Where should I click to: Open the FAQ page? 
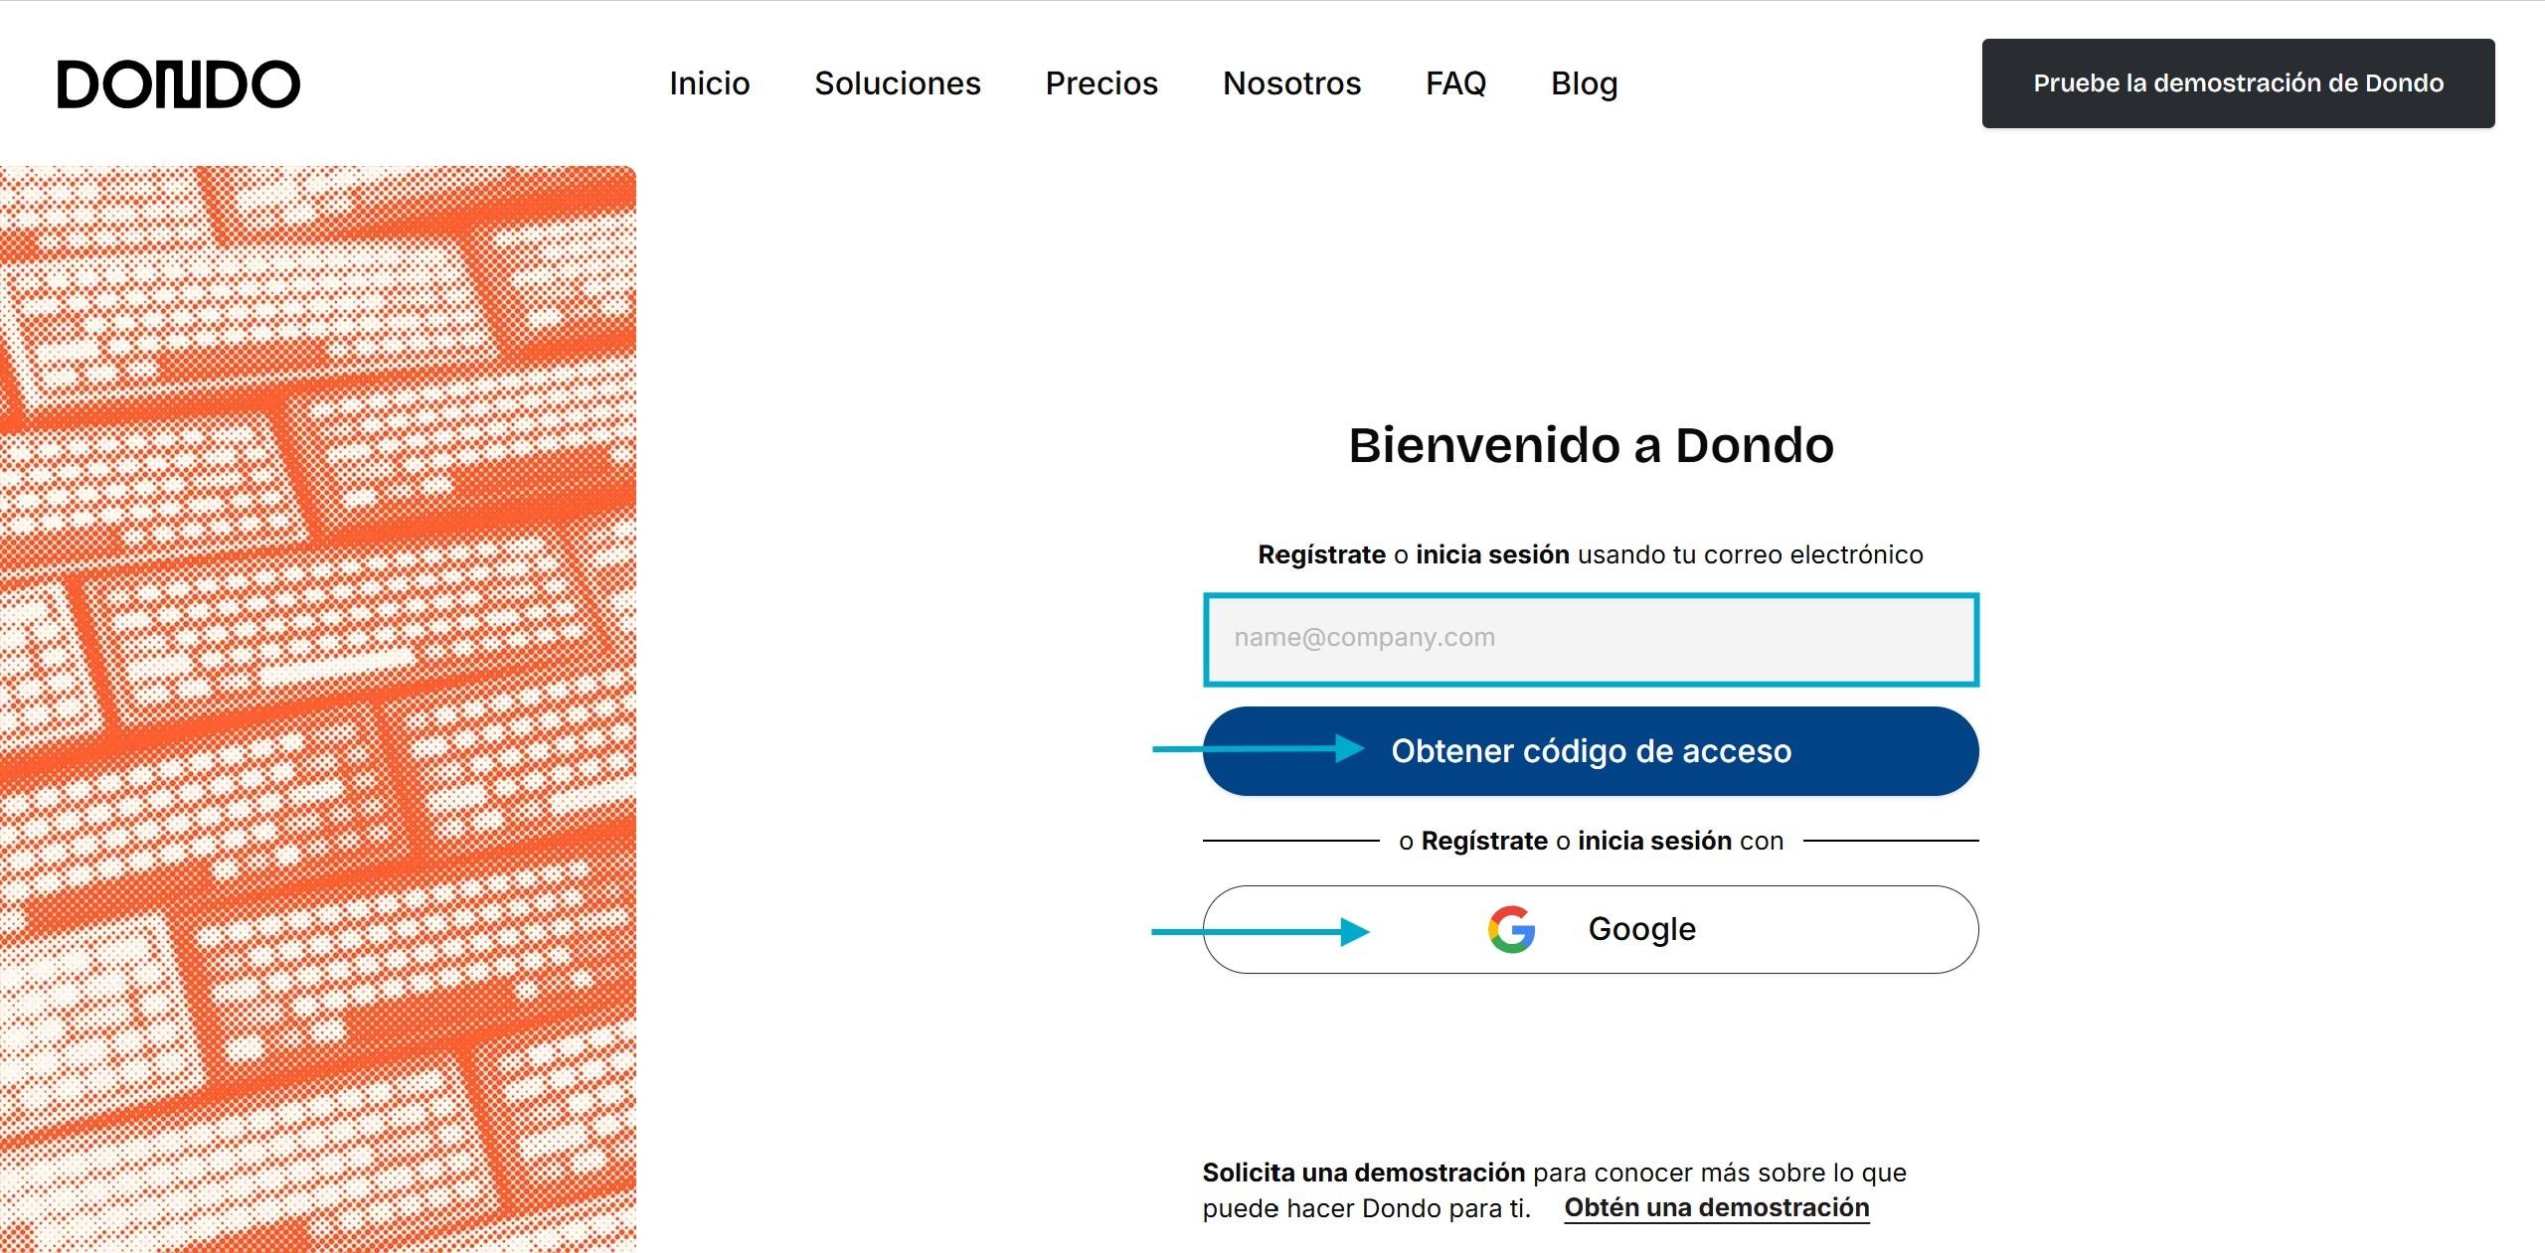pyautogui.click(x=1455, y=83)
